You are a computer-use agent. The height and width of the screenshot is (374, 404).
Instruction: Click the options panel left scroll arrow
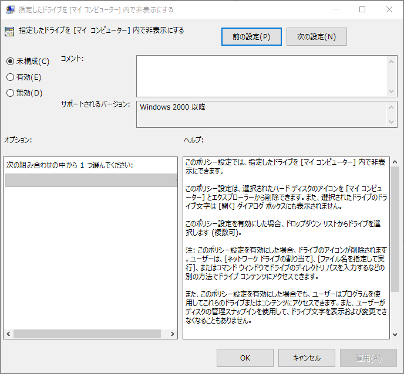[8, 334]
